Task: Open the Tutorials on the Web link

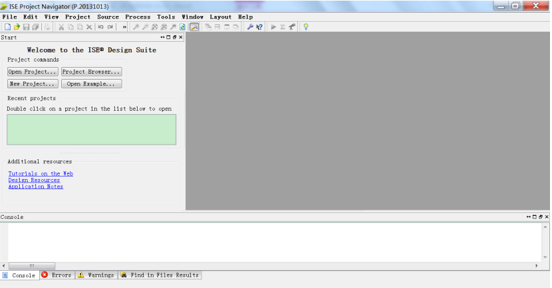Action: point(41,173)
